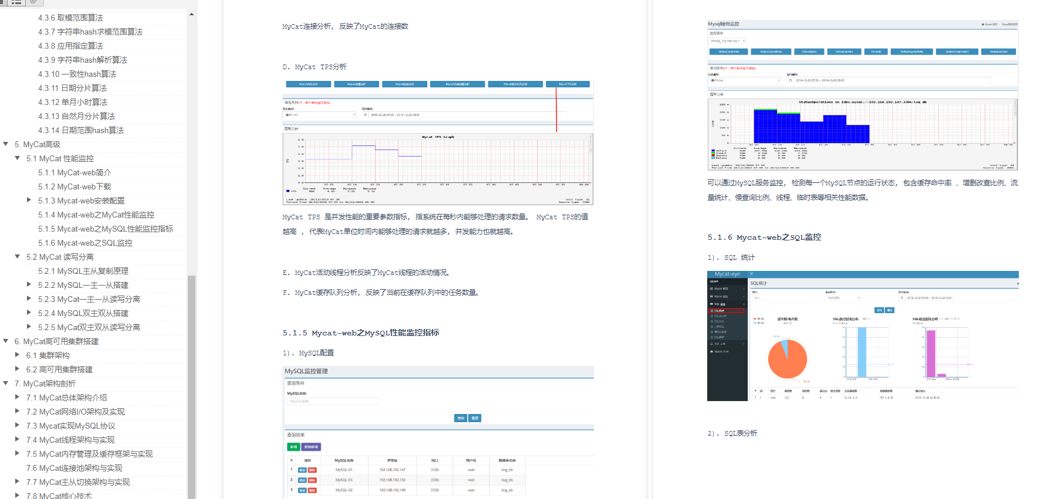Open 5.2.4 MySQL双主双从搭建 bookmark
Viewport: 1047px width, 499px height.
pyautogui.click(x=83, y=313)
